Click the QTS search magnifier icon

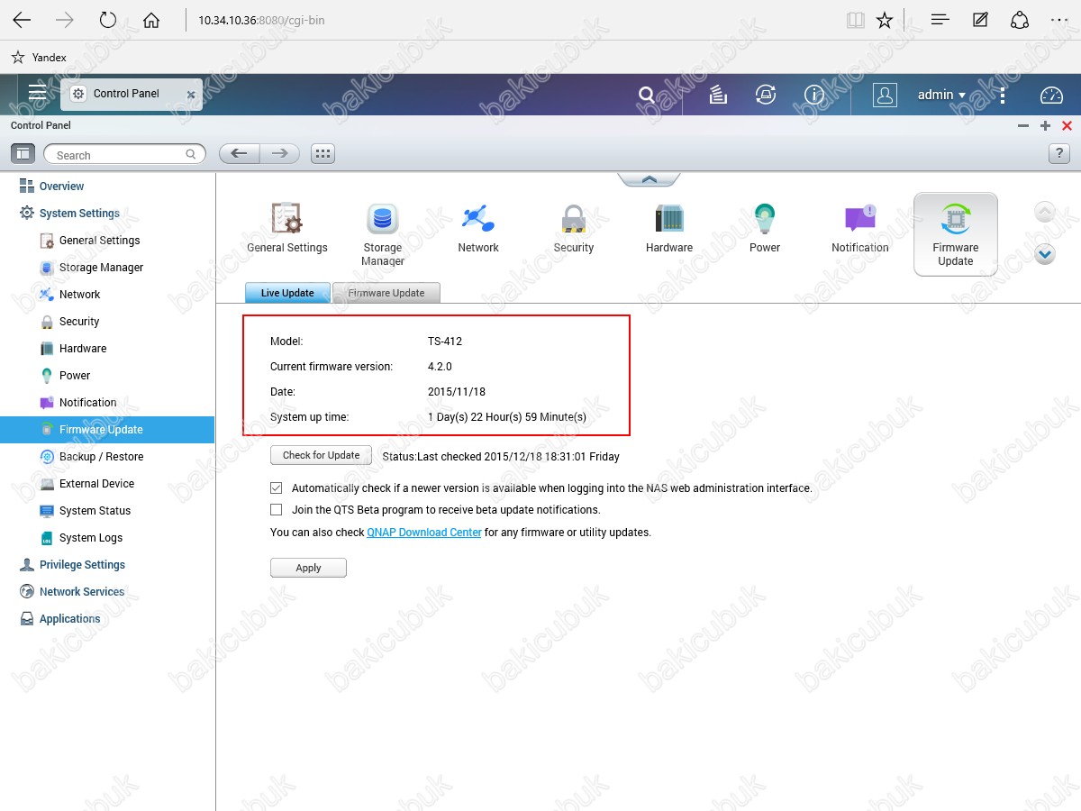[647, 95]
